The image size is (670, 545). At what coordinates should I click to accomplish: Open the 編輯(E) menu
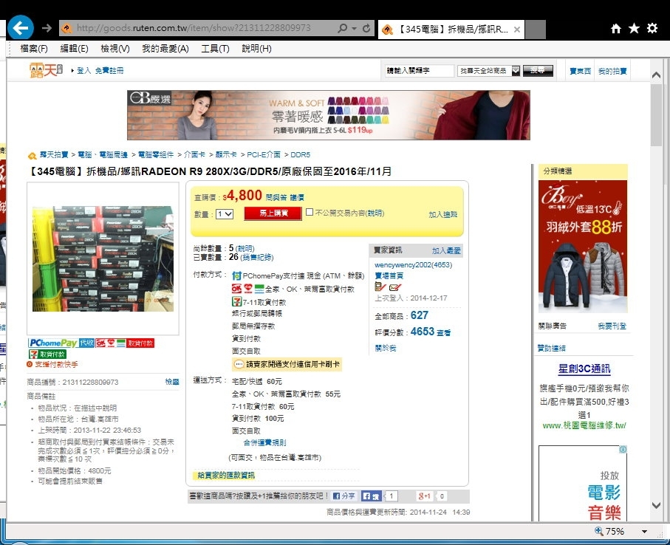(x=75, y=49)
